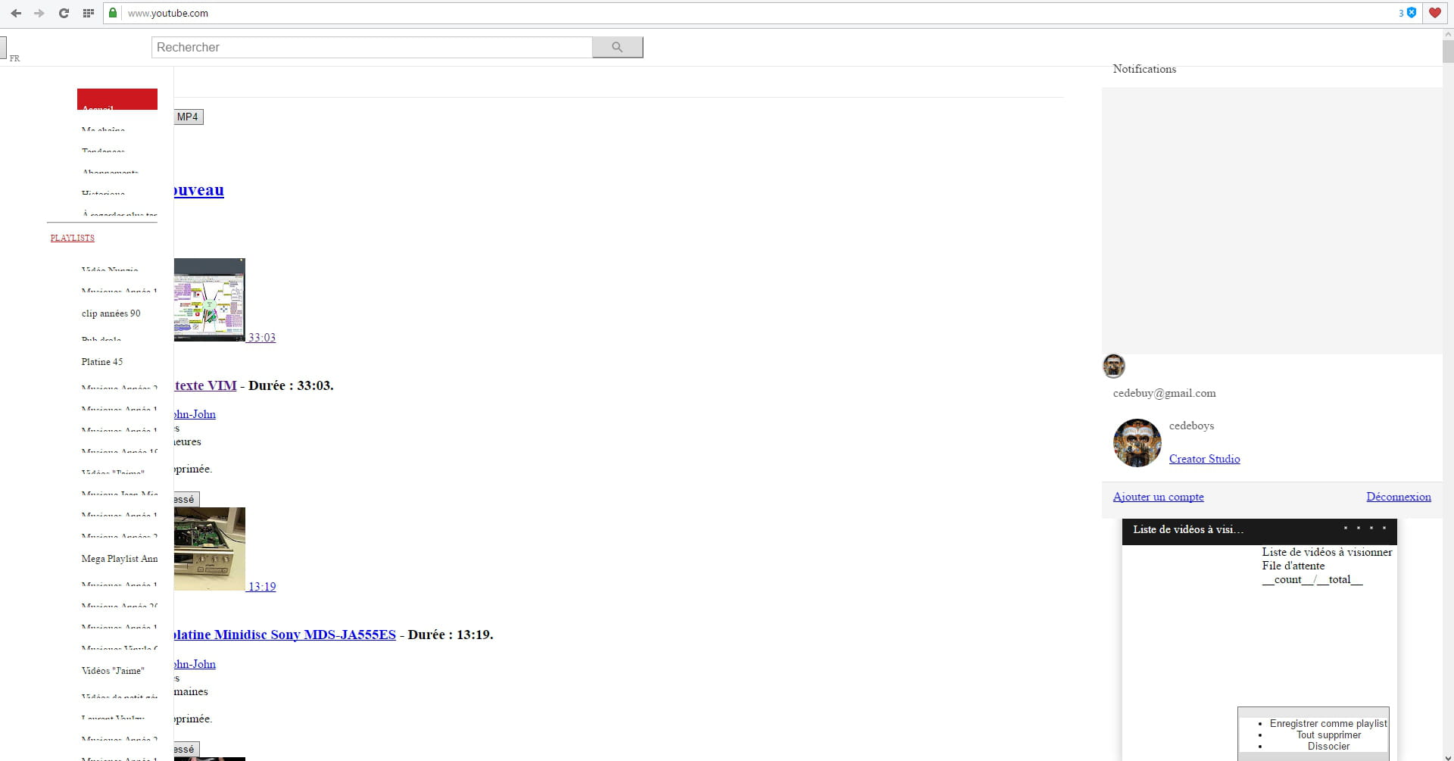1454x761 pixels.
Task: Open the 'clip années 90' playlist
Action: coord(111,313)
